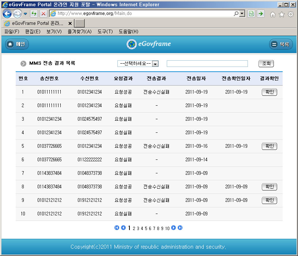Click 확인 button for row 5
The width and height of the screenshot is (298, 256).
269,146
